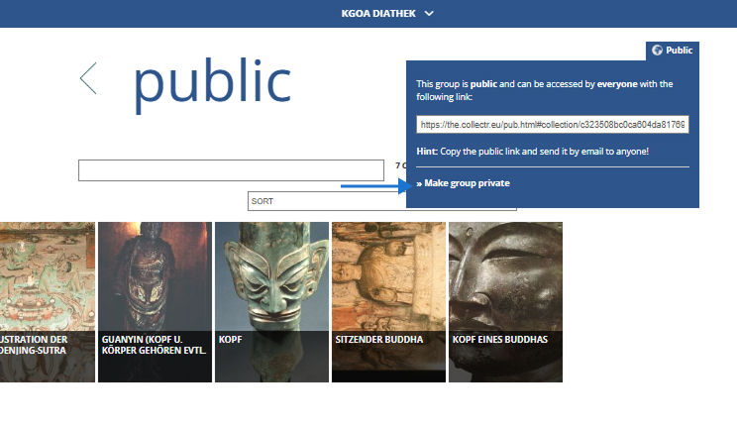Toggle the Public visibility tab
This screenshot has height=428, width=737.
click(x=673, y=51)
